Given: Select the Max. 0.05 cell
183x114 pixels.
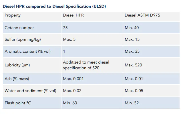Looking at the screenshot, I should coord(134,91).
